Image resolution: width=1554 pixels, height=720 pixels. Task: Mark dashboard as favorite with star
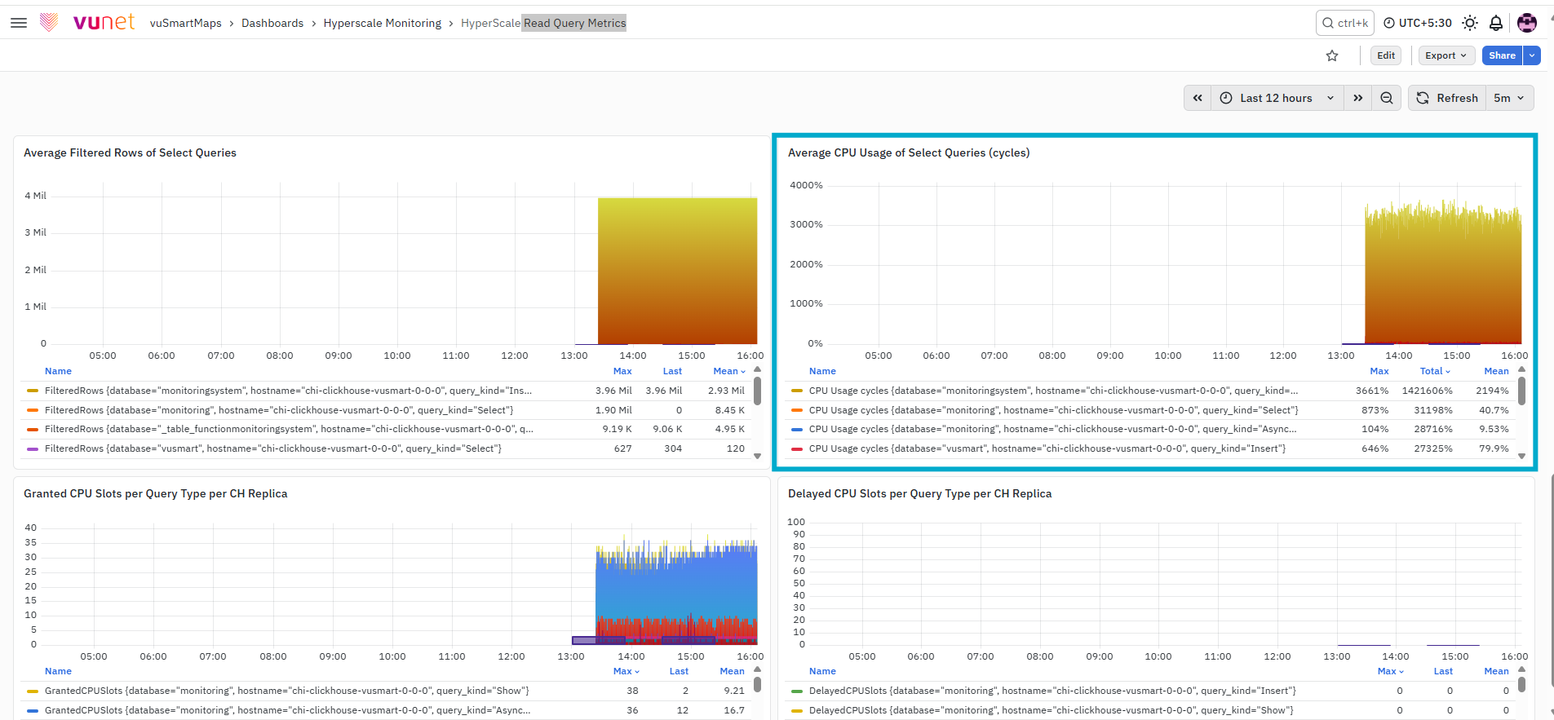point(1332,55)
